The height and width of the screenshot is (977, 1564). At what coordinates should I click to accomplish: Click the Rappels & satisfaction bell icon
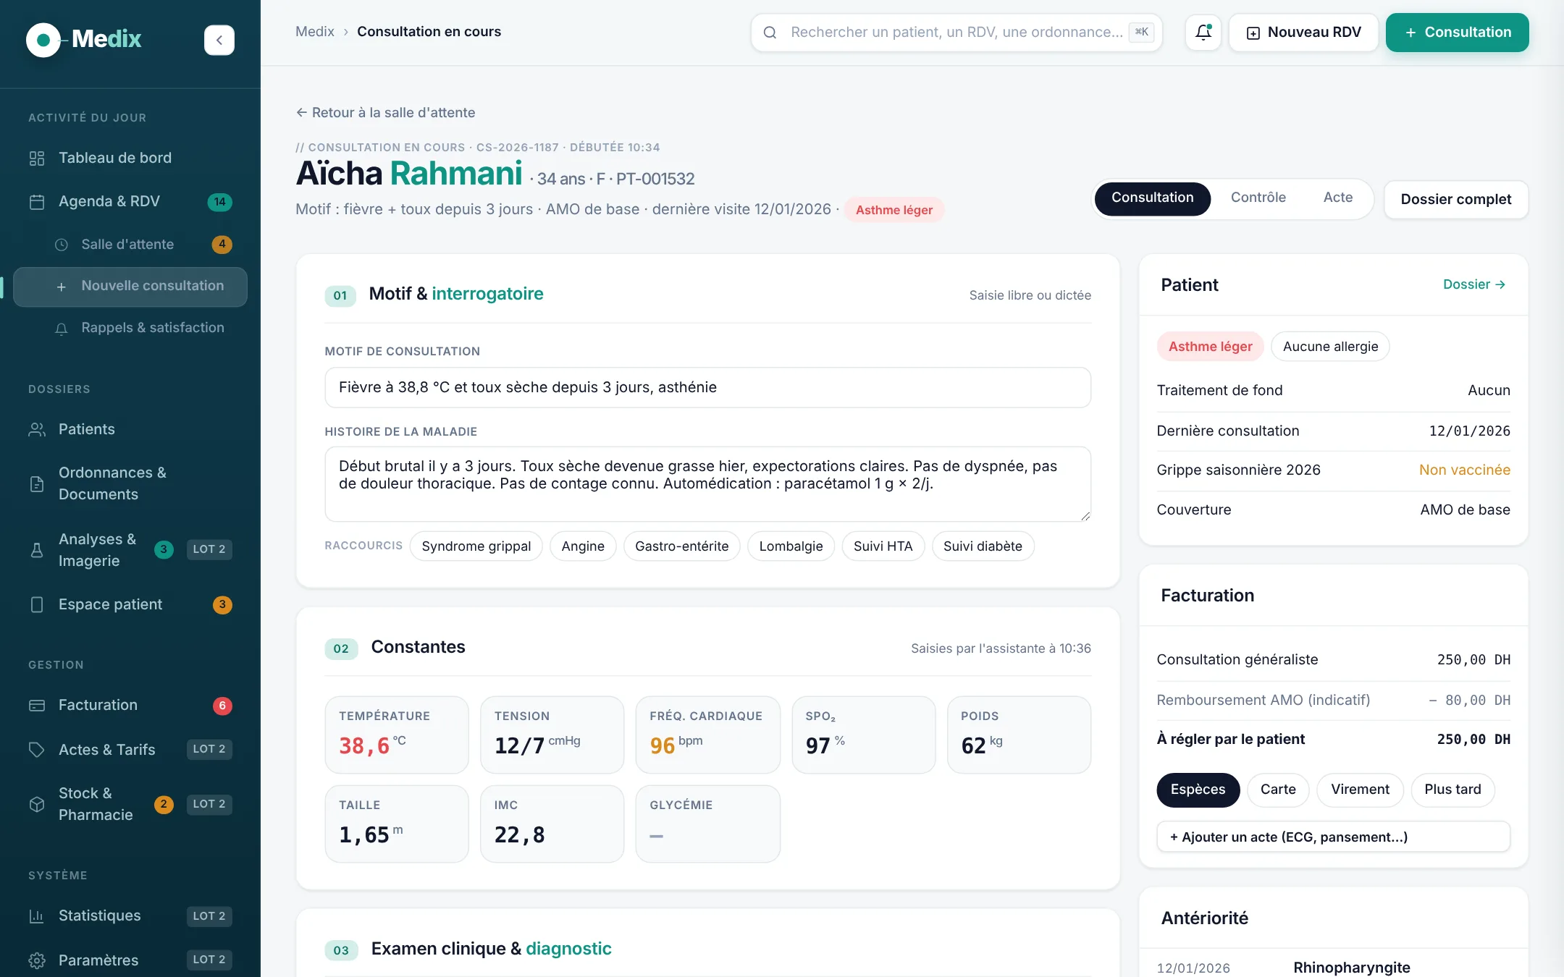[62, 329]
